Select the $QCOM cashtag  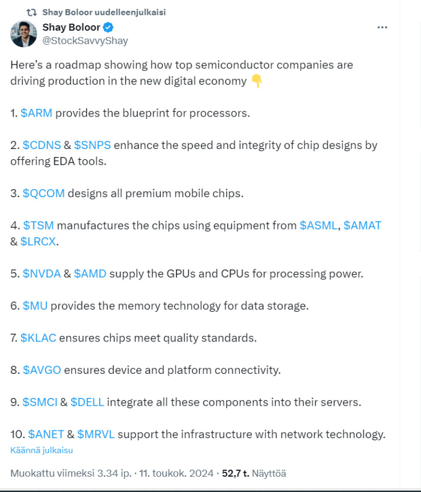44,193
